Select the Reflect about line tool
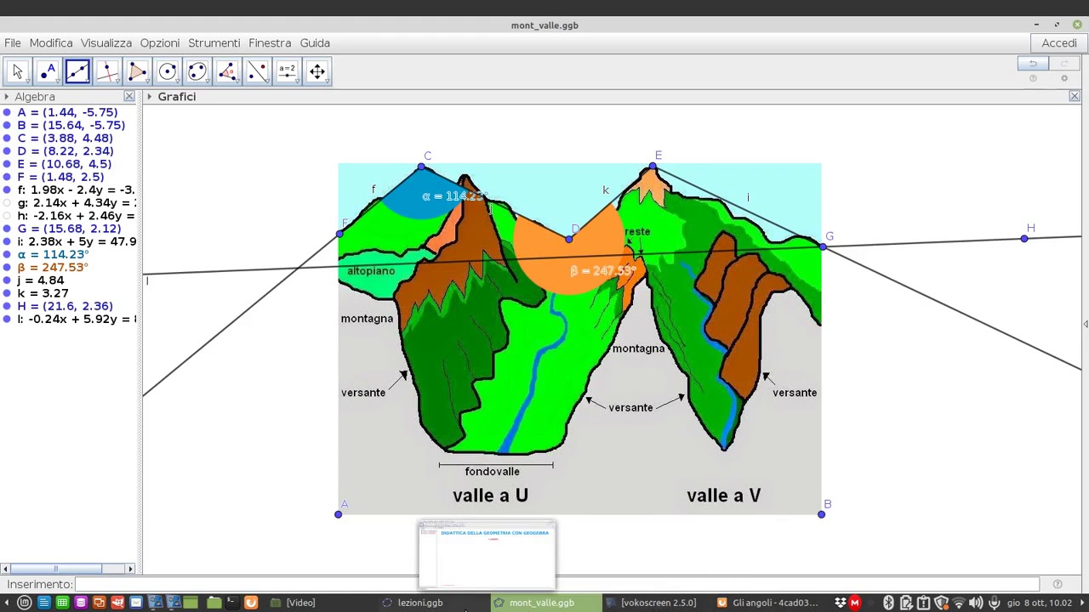This screenshot has width=1089, height=612. pos(257,71)
